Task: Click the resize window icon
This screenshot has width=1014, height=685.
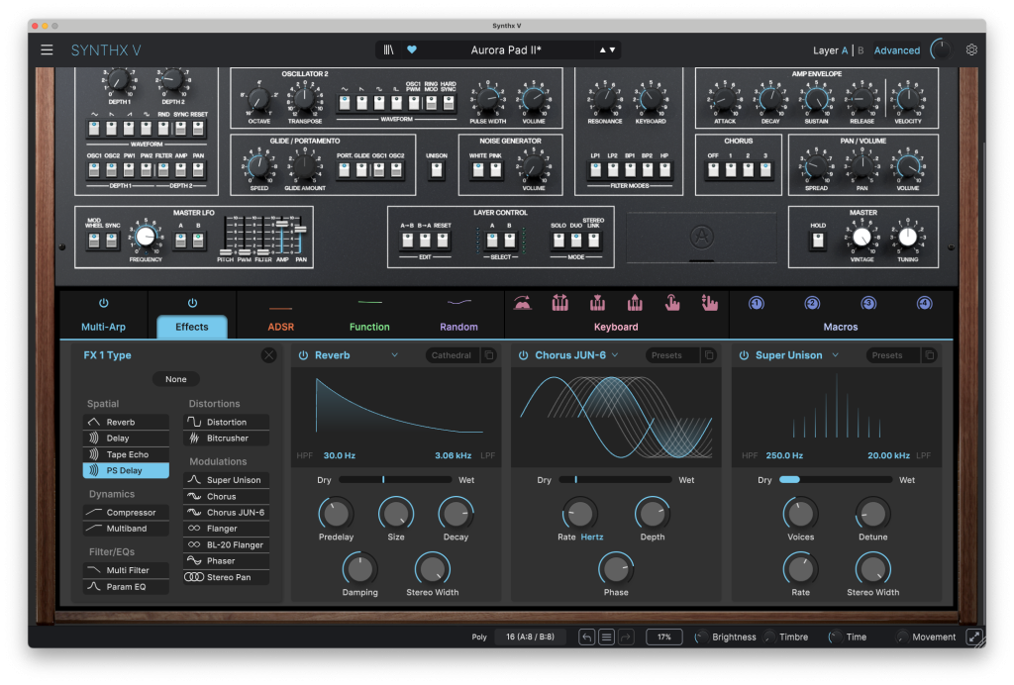Action: (974, 637)
